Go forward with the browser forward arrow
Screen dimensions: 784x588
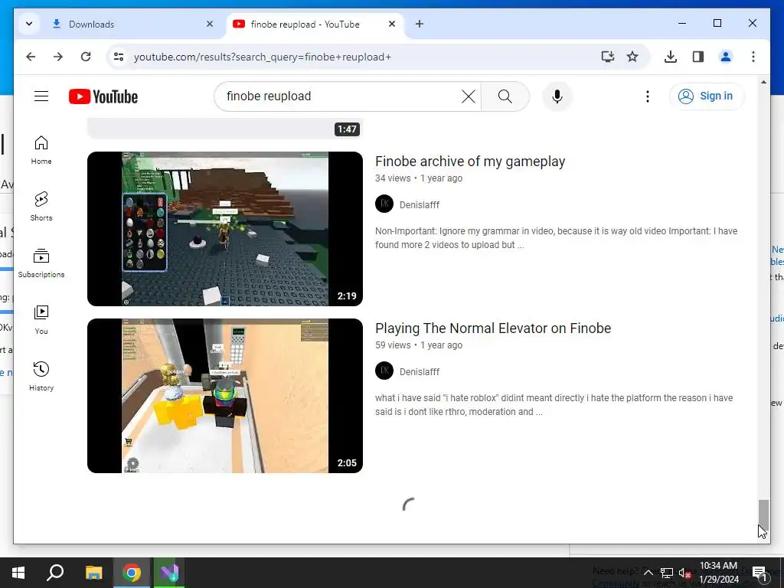coord(58,57)
